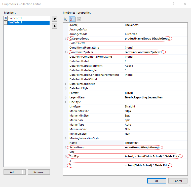Click the help question mark in title bar
191x187 pixels.
tap(174, 4)
